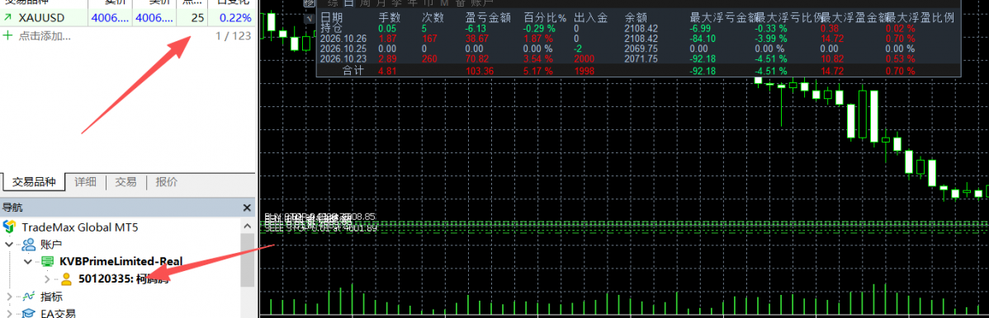The width and height of the screenshot is (989, 318).
Task: Click the 103.36 total profit value
Action: [x=480, y=71]
